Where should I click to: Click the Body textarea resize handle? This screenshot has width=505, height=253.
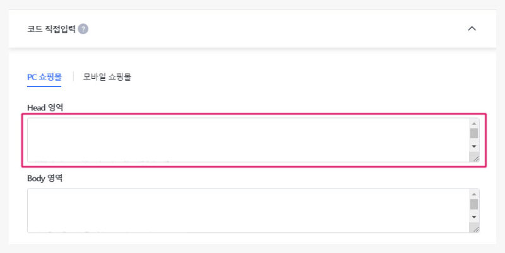(x=475, y=228)
